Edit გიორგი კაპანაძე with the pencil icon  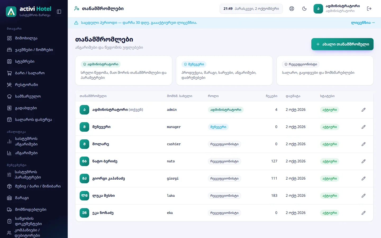pos(364,178)
